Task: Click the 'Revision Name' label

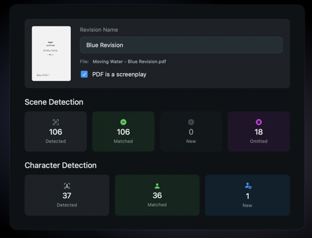Action: pyautogui.click(x=99, y=30)
